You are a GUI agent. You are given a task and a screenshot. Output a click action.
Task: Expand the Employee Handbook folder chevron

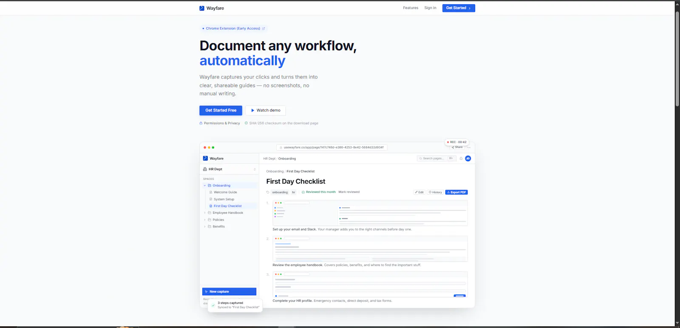tap(204, 213)
